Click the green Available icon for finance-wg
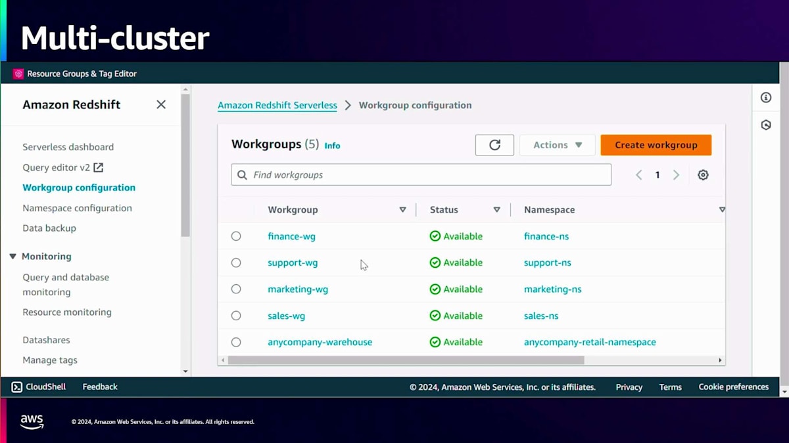Image resolution: width=789 pixels, height=443 pixels. (x=435, y=236)
